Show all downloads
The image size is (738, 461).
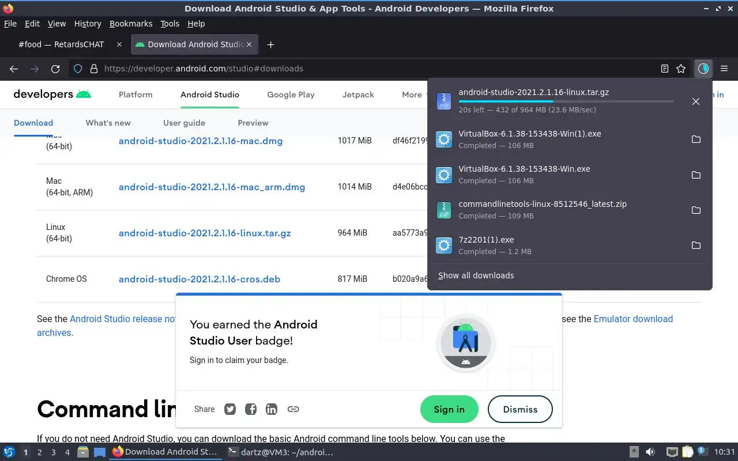coord(476,275)
